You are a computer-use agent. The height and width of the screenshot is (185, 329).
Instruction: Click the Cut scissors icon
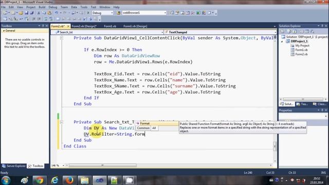pyautogui.click(x=39, y=13)
